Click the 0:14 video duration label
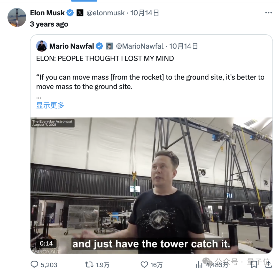This screenshot has width=279, height=273. coord(46,243)
